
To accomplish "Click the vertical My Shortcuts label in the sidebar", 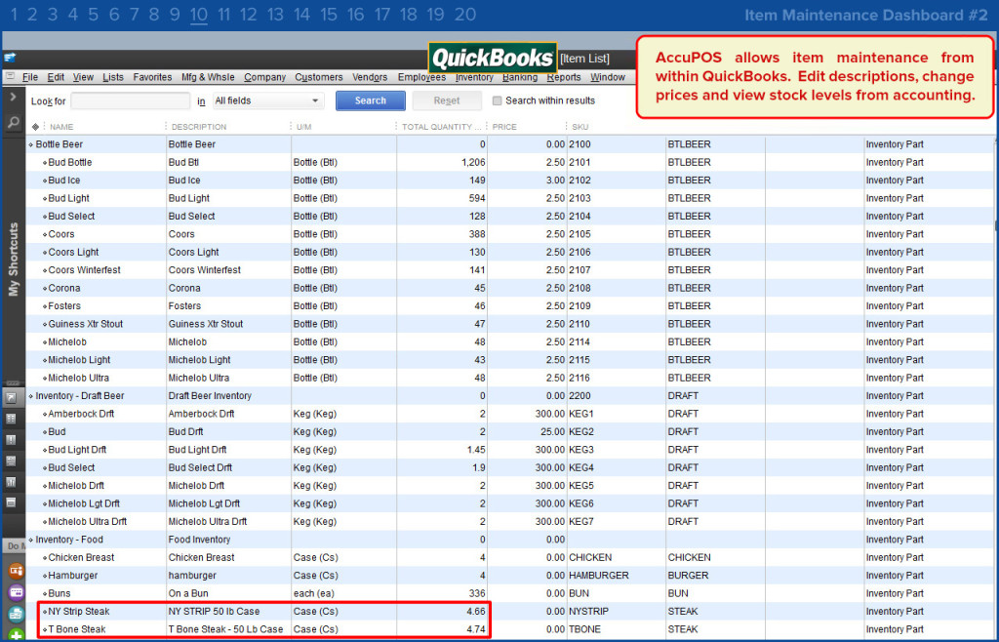I will tap(14, 259).
